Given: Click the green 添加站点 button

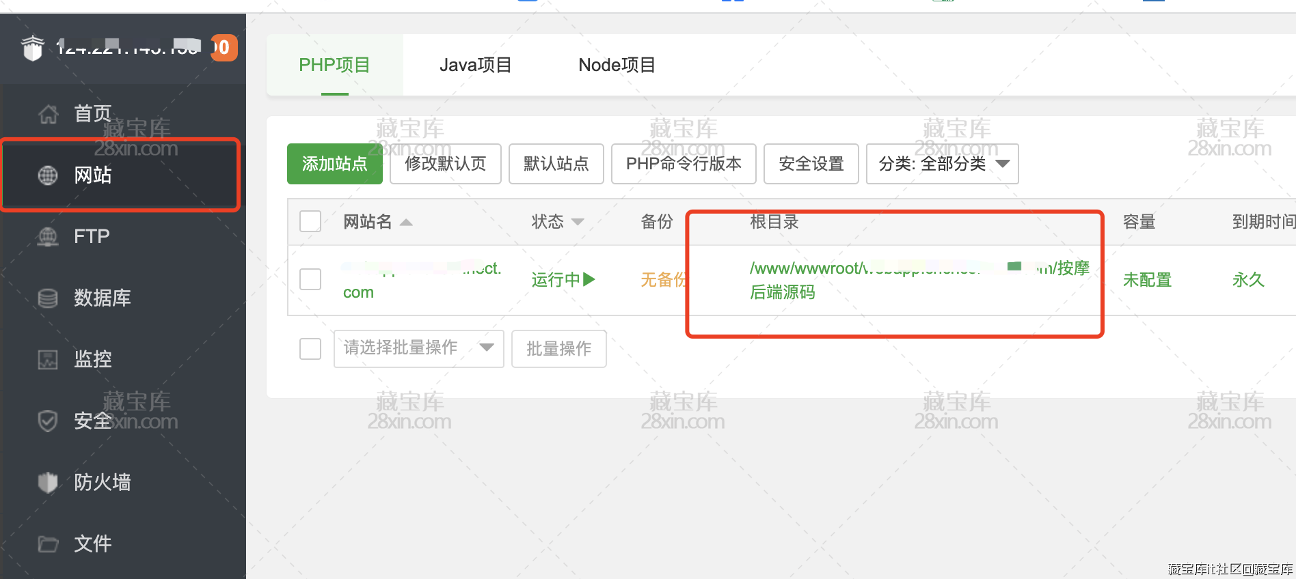Looking at the screenshot, I should tap(334, 164).
